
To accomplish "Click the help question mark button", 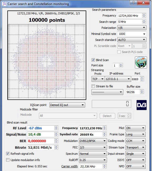I will pos(134,3).
